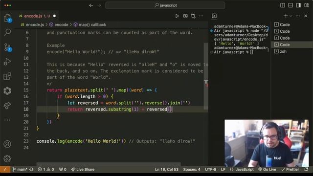Click the word console on line 23
313x176 pixels.
pos(45,141)
